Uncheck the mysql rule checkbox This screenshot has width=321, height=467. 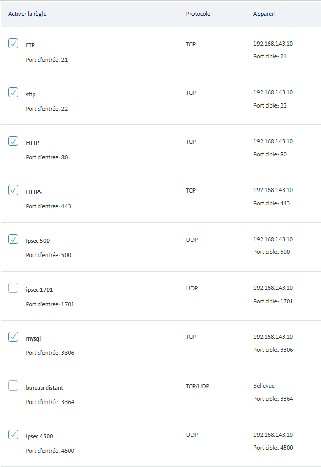(13, 337)
